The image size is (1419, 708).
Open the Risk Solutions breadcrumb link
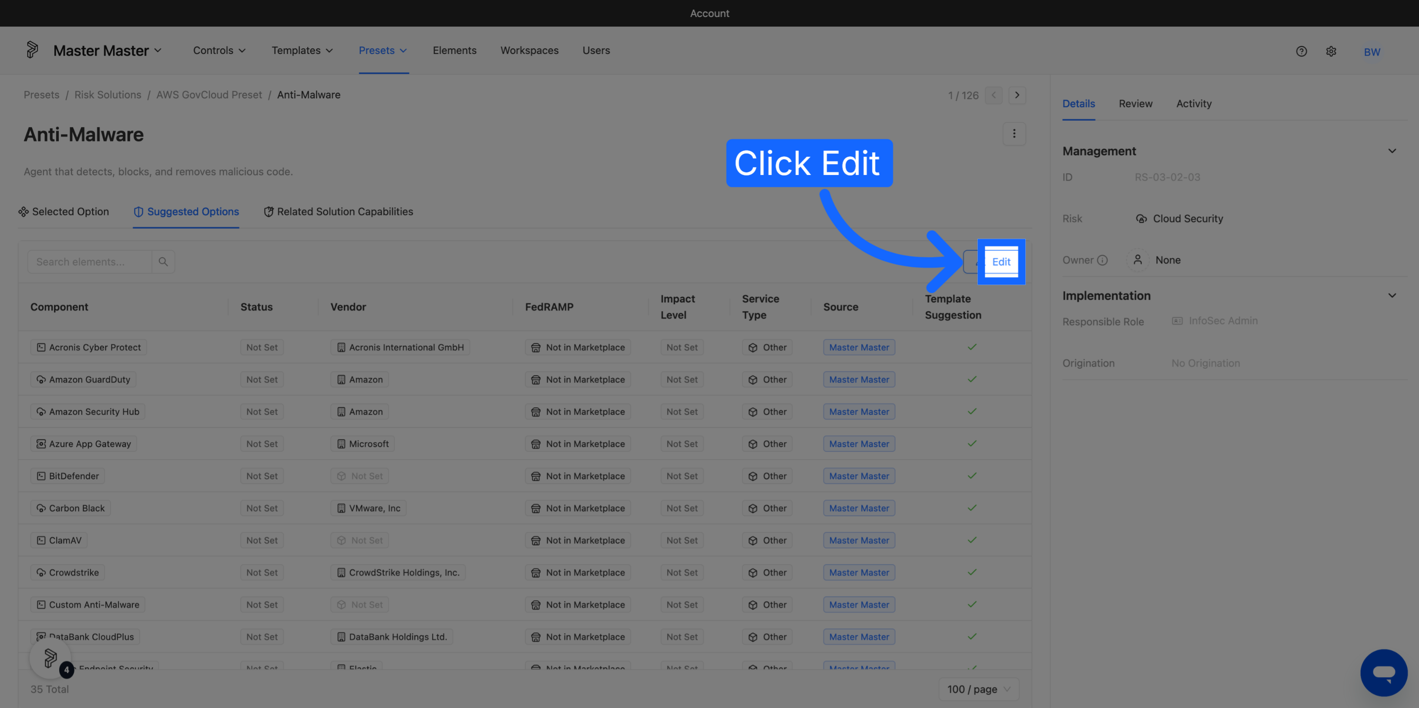[x=107, y=95]
